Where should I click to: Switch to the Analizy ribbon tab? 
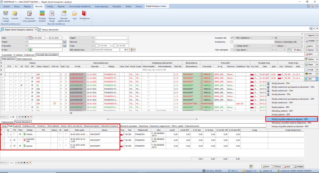tap(50, 6)
